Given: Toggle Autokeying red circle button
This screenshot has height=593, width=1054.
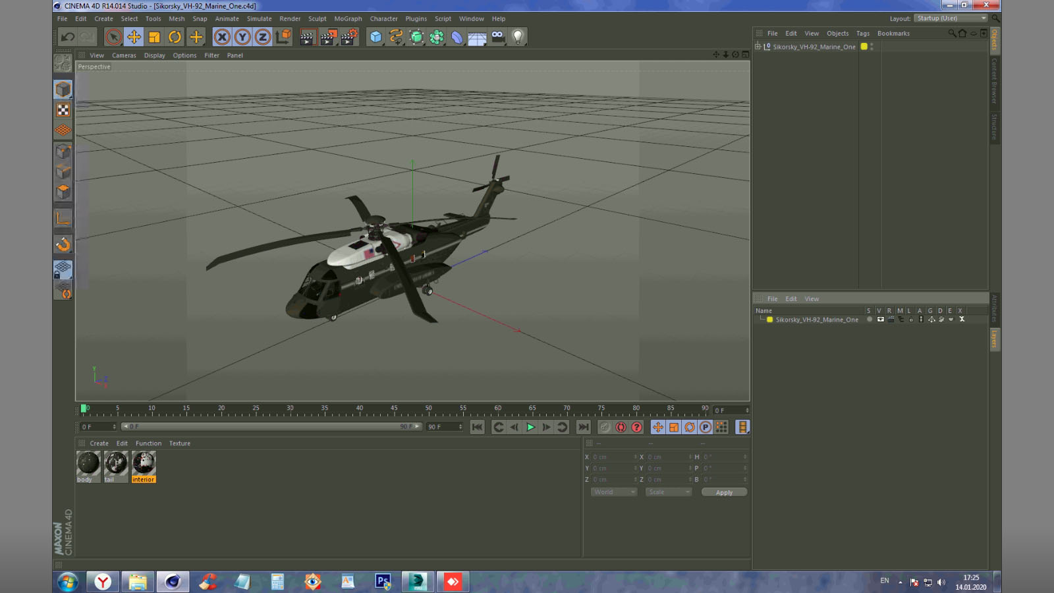Looking at the screenshot, I should [x=621, y=427].
